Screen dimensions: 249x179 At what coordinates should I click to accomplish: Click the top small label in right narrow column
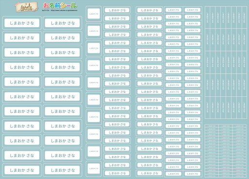click(x=193, y=10)
